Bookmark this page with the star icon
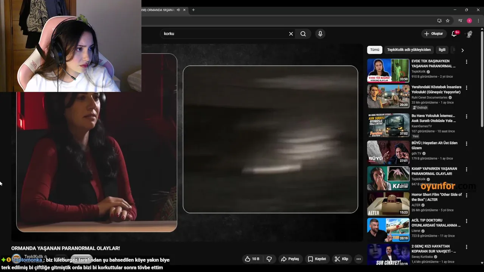 448,21
